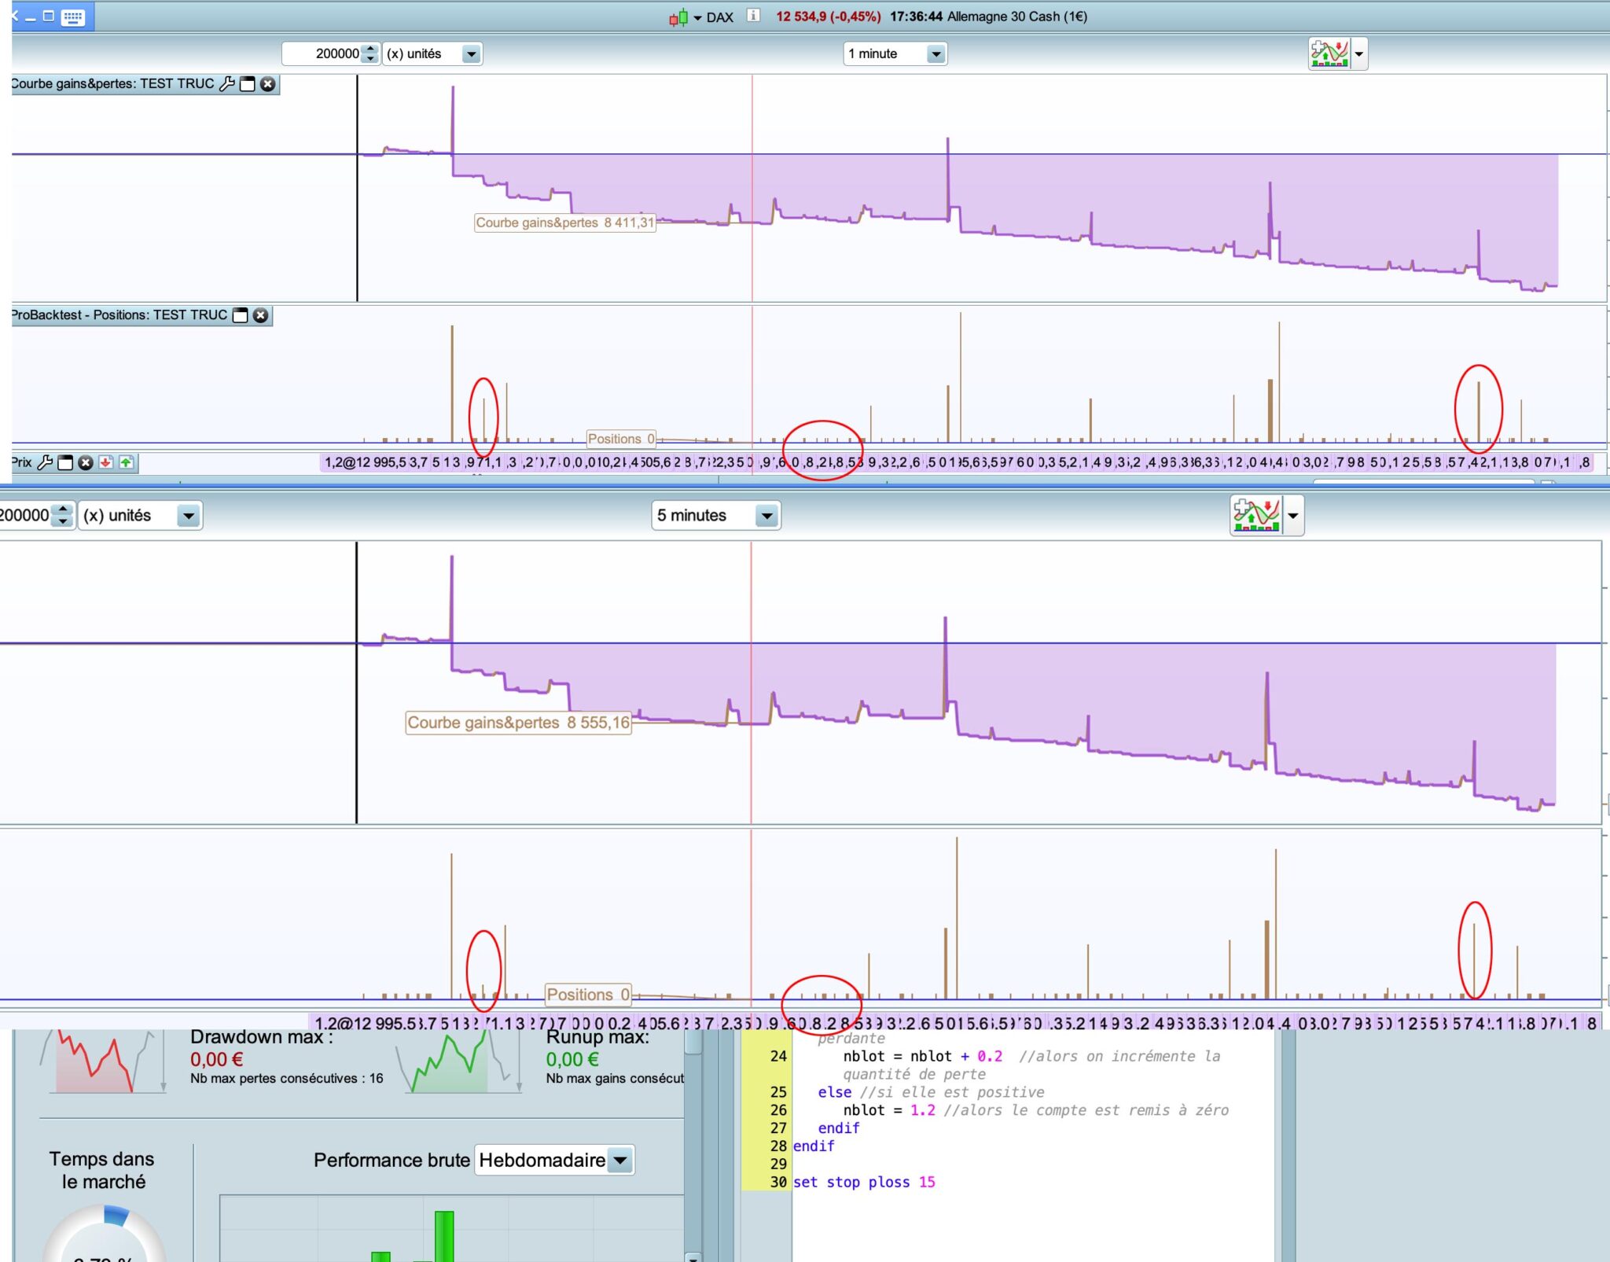Expand the arrow beside lower chart trading icon
1610x1262 pixels.
[x=1292, y=516]
